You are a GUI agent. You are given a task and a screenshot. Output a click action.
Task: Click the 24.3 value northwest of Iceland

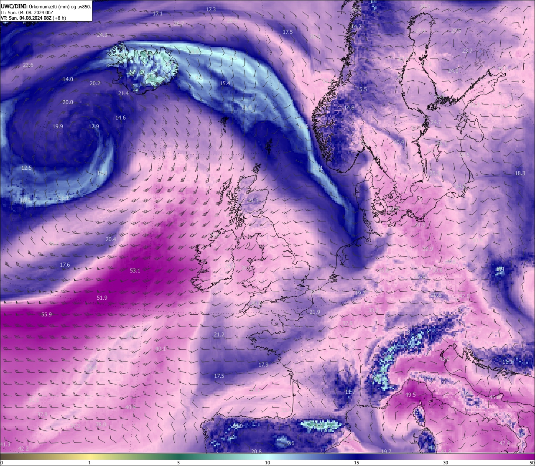coord(102,35)
